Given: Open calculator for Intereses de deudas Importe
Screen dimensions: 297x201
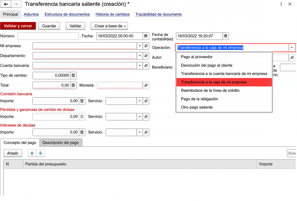Looking at the screenshot, I should [82, 132].
